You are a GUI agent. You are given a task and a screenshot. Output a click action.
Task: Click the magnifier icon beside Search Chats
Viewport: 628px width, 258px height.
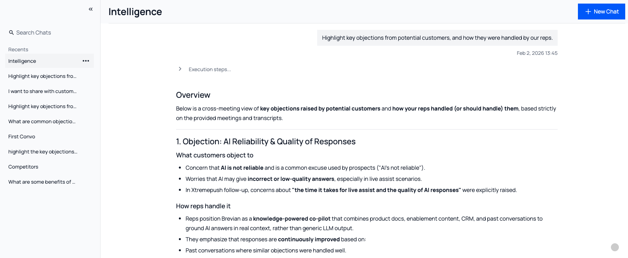(11, 32)
